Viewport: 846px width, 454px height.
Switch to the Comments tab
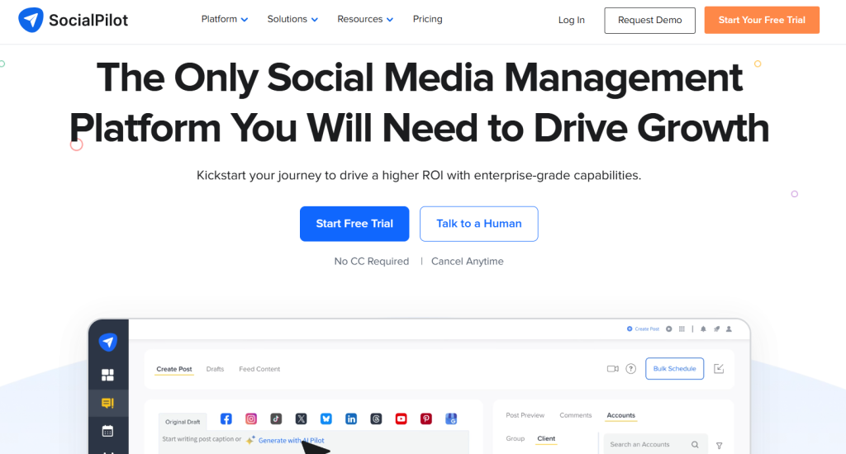click(576, 415)
